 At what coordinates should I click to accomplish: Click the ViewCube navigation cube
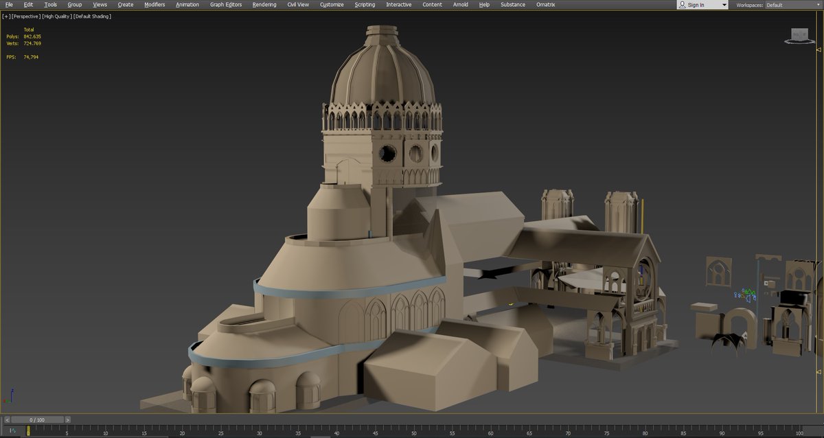[799, 36]
